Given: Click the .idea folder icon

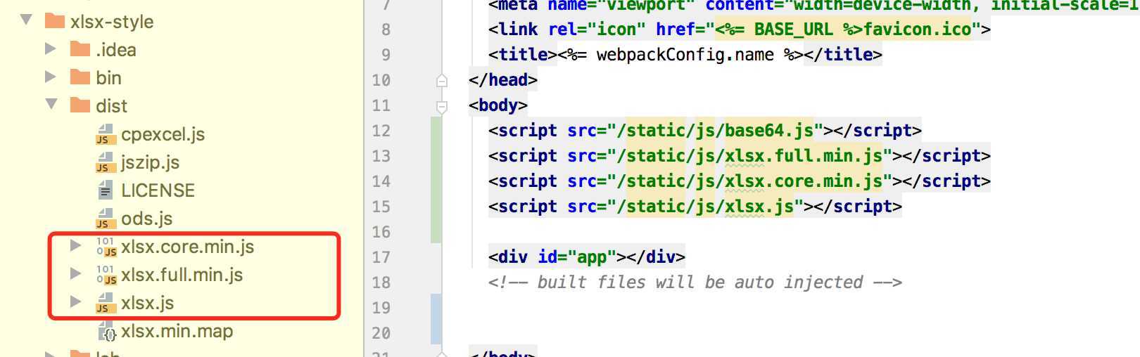Looking at the screenshot, I should (80, 49).
